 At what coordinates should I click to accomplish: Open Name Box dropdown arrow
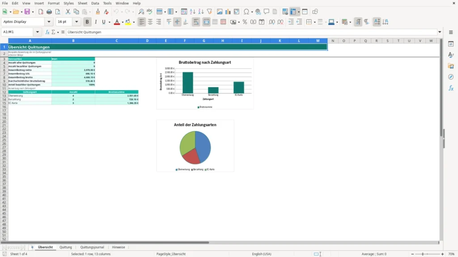point(38,32)
